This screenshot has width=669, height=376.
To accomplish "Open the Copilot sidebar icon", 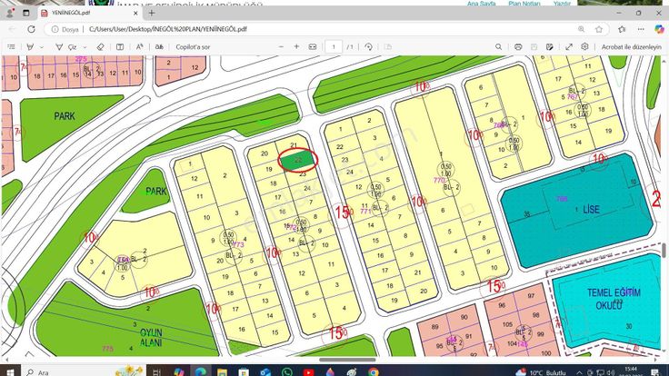I will click(659, 29).
